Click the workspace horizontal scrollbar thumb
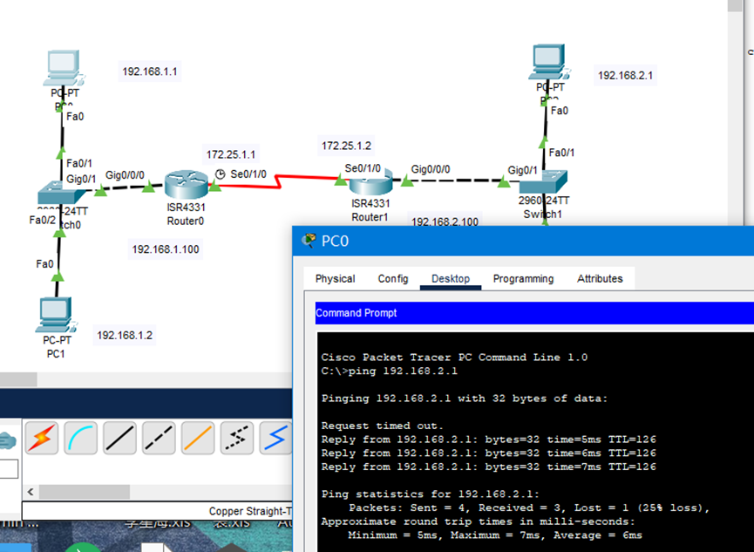 click(18, 379)
